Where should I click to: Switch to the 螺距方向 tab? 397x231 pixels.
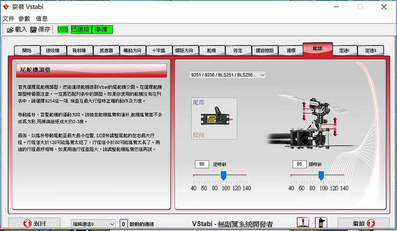[x=185, y=51]
